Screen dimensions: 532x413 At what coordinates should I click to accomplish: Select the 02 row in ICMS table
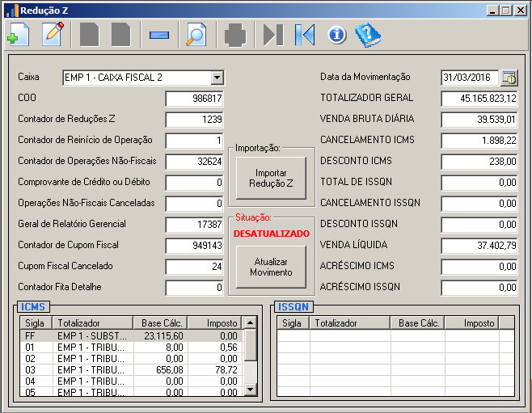coord(132,358)
